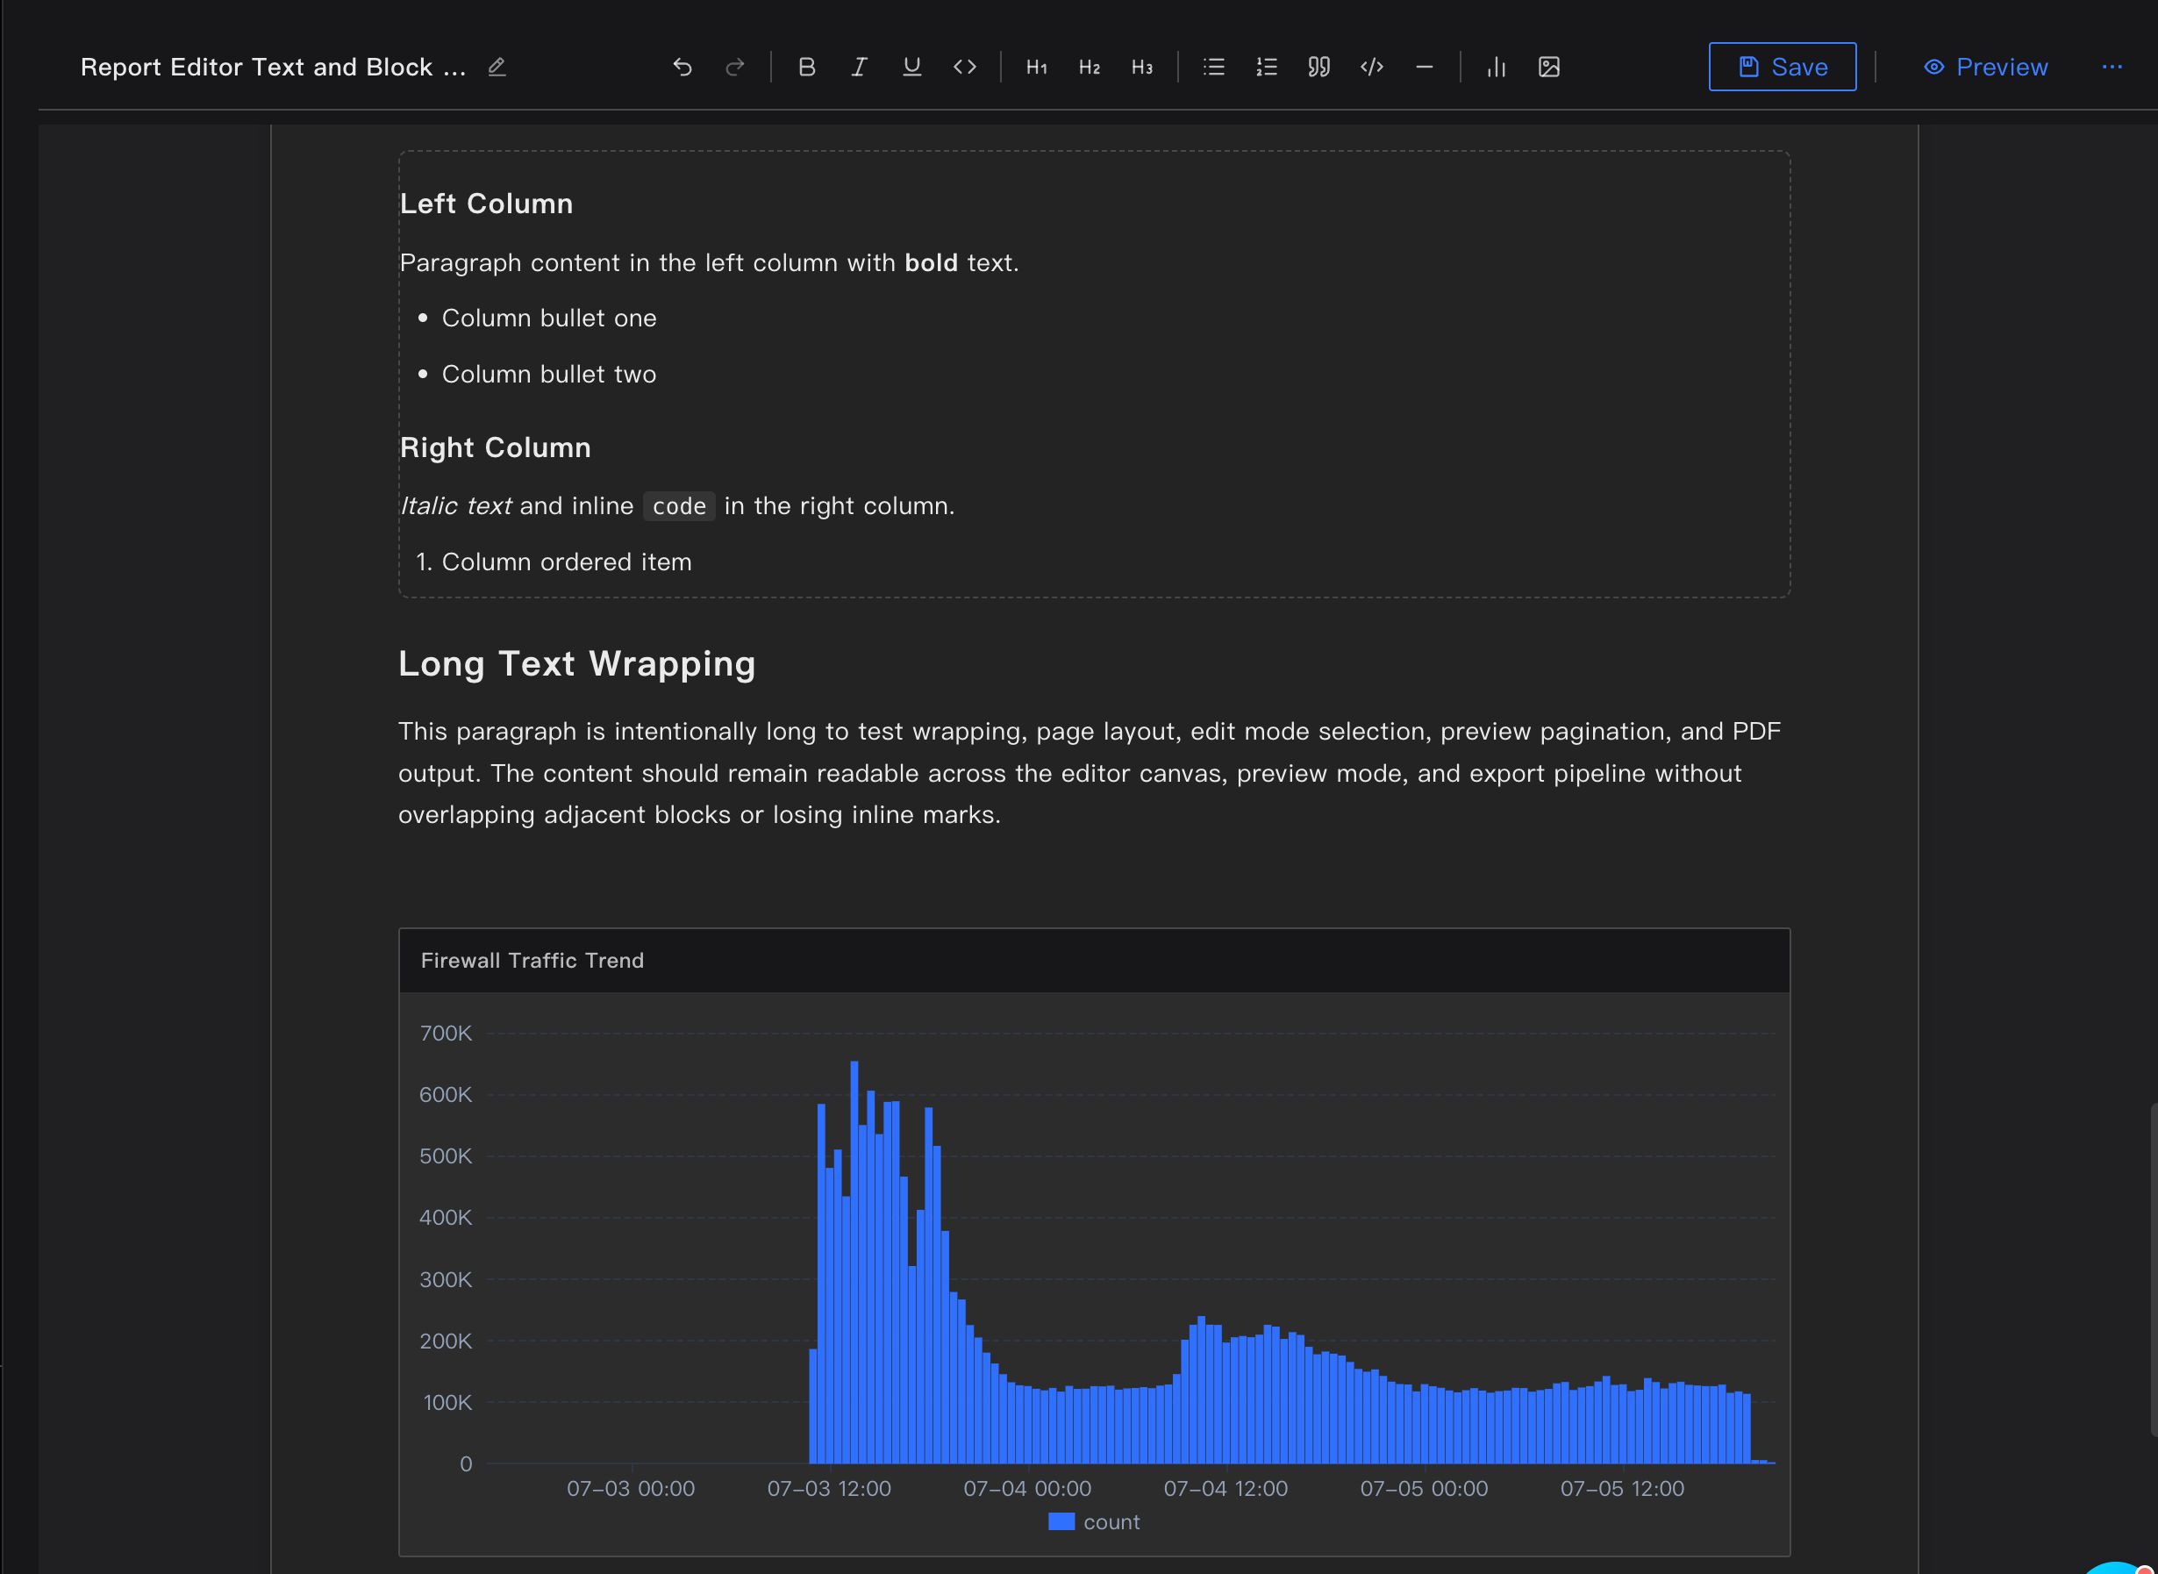This screenshot has width=2158, height=1574.
Task: Click the Right Column heading
Action: (496, 447)
